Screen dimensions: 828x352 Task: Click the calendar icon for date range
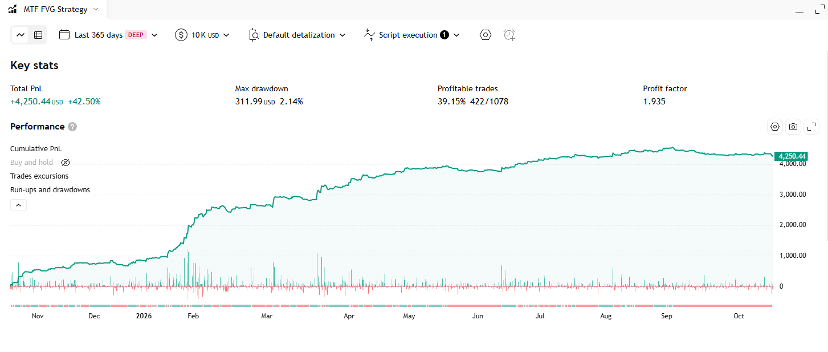click(64, 35)
